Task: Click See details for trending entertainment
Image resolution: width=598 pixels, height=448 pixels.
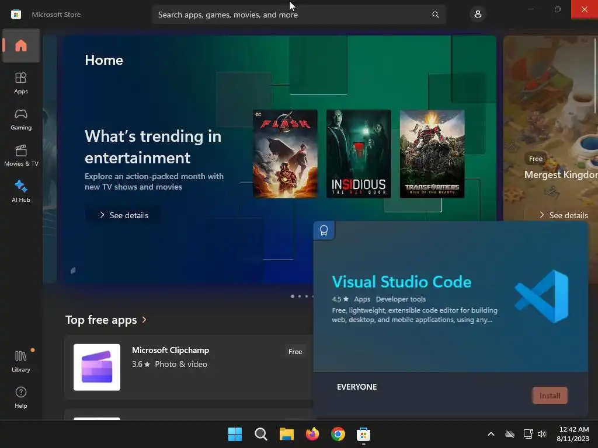Action: 124,215
